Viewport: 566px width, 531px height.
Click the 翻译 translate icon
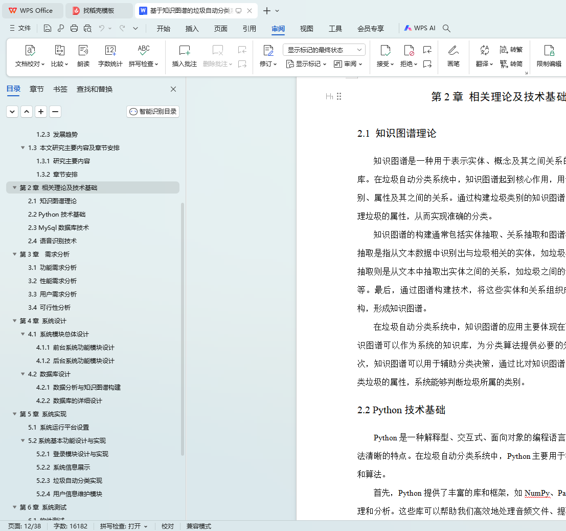point(484,50)
